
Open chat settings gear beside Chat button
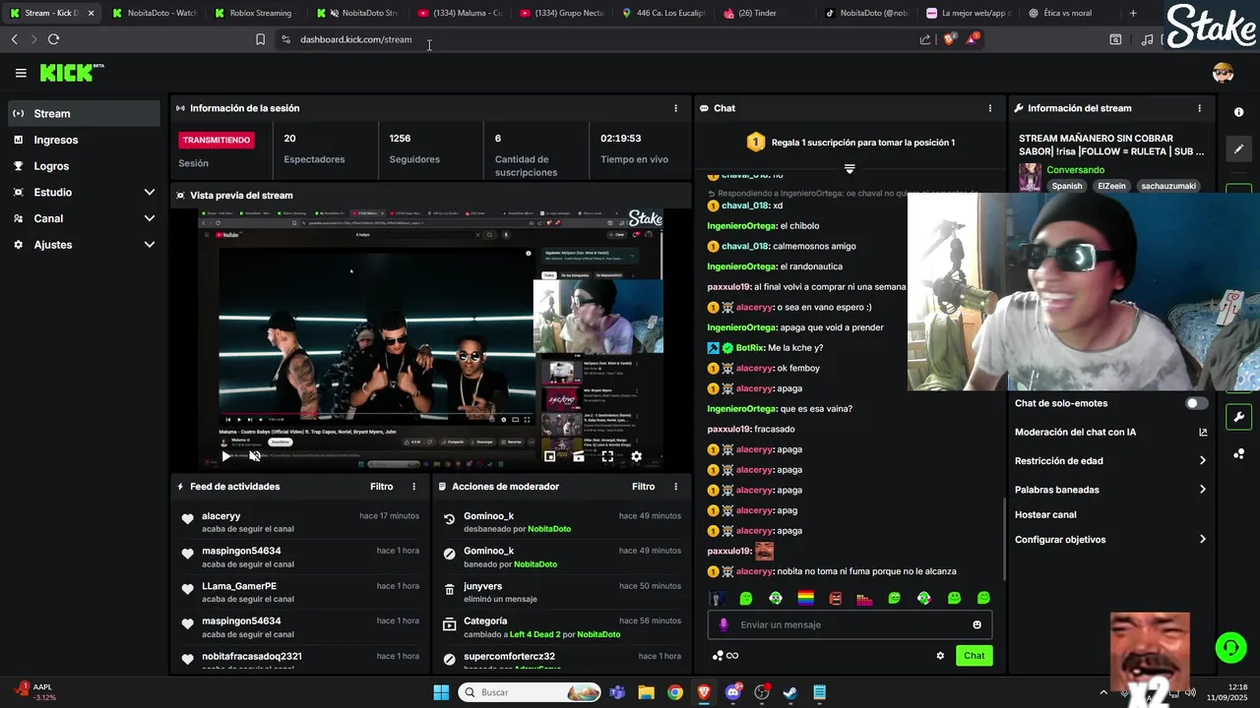coord(940,656)
